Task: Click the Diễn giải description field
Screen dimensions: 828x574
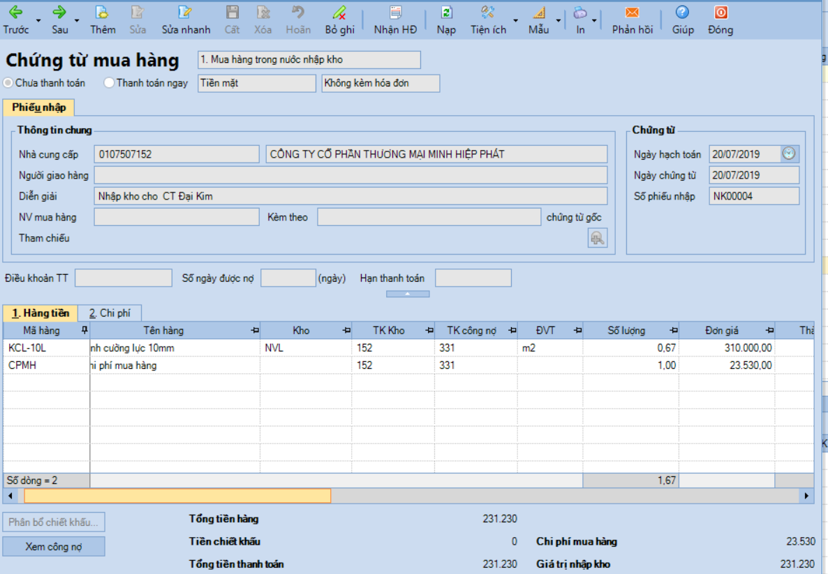Action: pyautogui.click(x=350, y=196)
